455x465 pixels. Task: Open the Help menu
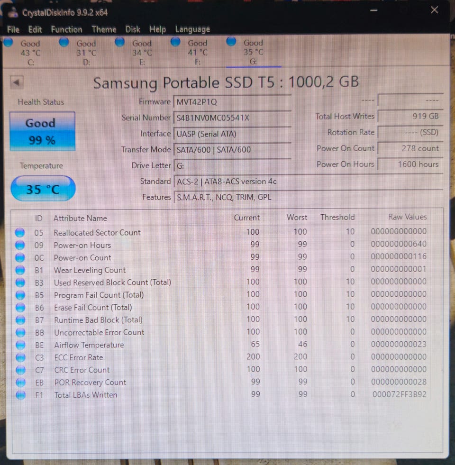[157, 29]
